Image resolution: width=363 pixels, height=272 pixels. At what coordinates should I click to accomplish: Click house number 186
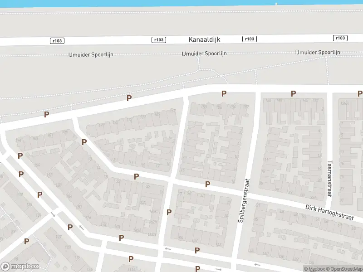pyautogui.click(x=59, y=185)
